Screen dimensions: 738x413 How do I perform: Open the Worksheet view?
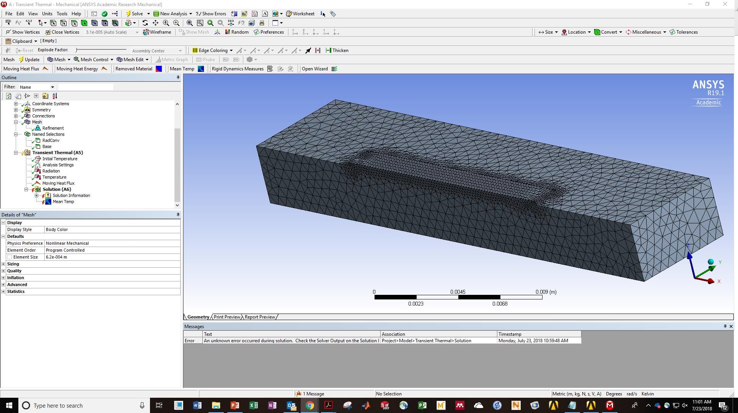pos(300,14)
